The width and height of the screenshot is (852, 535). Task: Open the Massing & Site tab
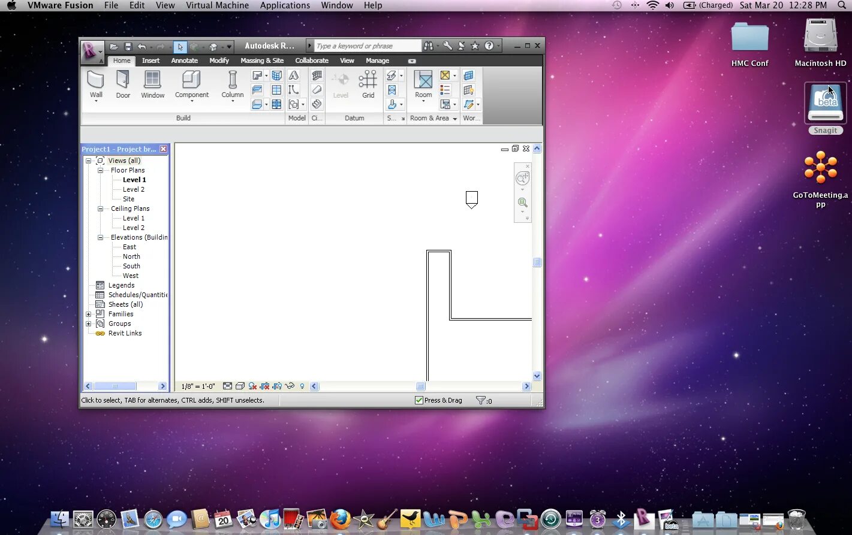(262, 61)
